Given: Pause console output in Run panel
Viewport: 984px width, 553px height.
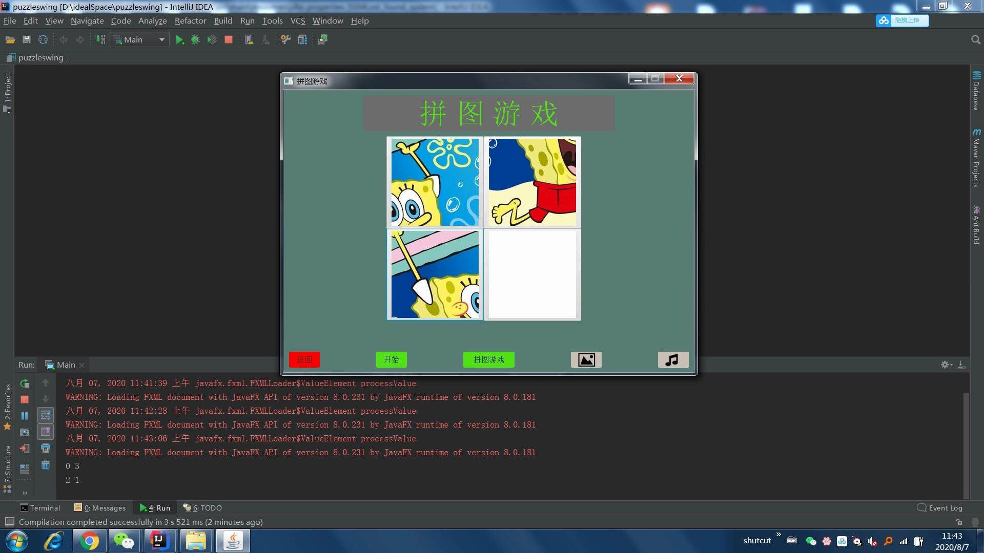Looking at the screenshot, I should pos(25,416).
